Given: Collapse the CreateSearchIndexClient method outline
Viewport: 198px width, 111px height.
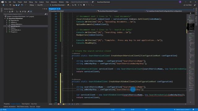Looking at the screenshot, I should [62, 81].
